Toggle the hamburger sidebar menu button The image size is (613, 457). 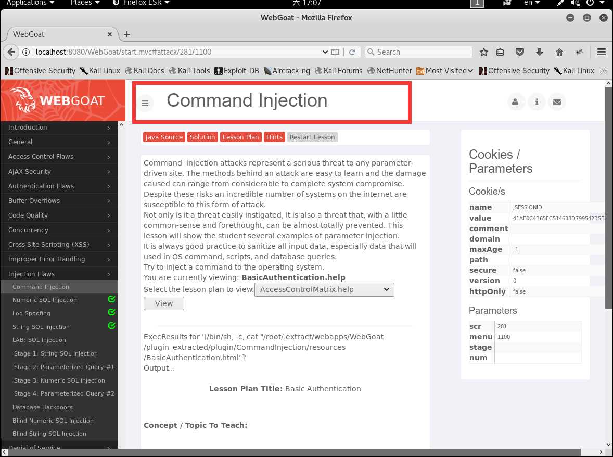(x=145, y=103)
